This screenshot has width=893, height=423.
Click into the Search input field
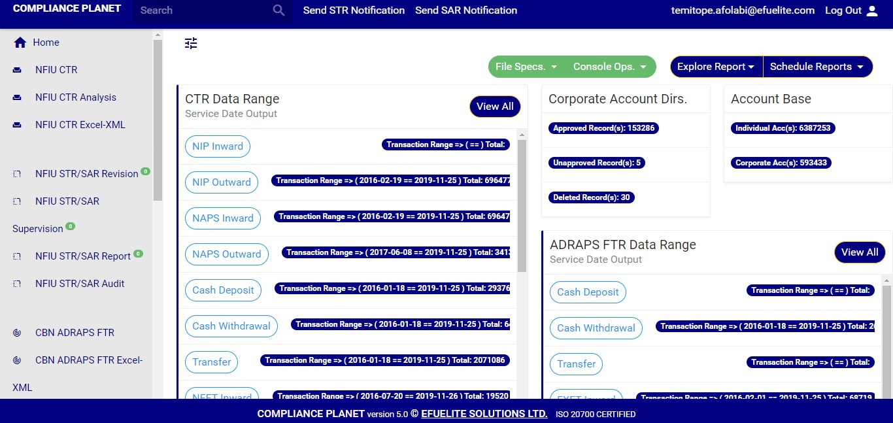pos(203,10)
